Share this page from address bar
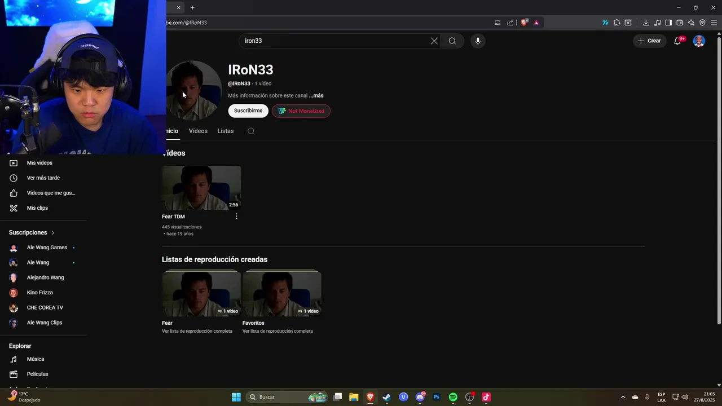Image resolution: width=722 pixels, height=406 pixels. coord(510,23)
